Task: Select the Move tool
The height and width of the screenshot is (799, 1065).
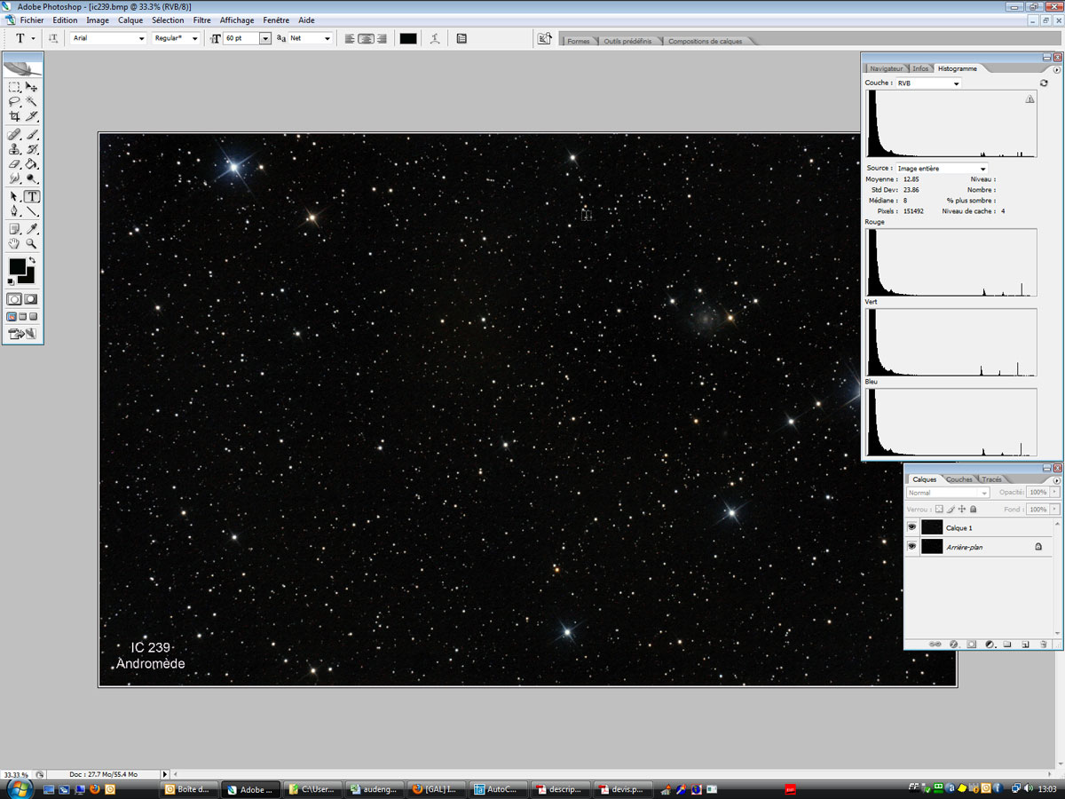Action: click(x=31, y=87)
